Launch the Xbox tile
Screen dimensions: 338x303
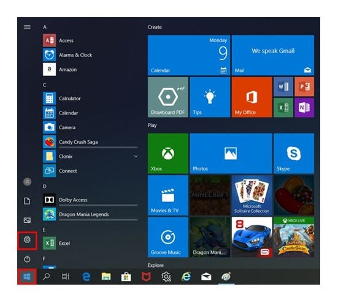tap(168, 153)
